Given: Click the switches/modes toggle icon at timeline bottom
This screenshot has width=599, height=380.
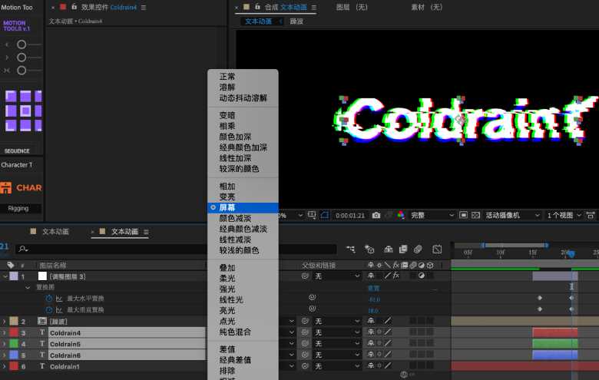Looking at the screenshot, I should pos(404,375).
